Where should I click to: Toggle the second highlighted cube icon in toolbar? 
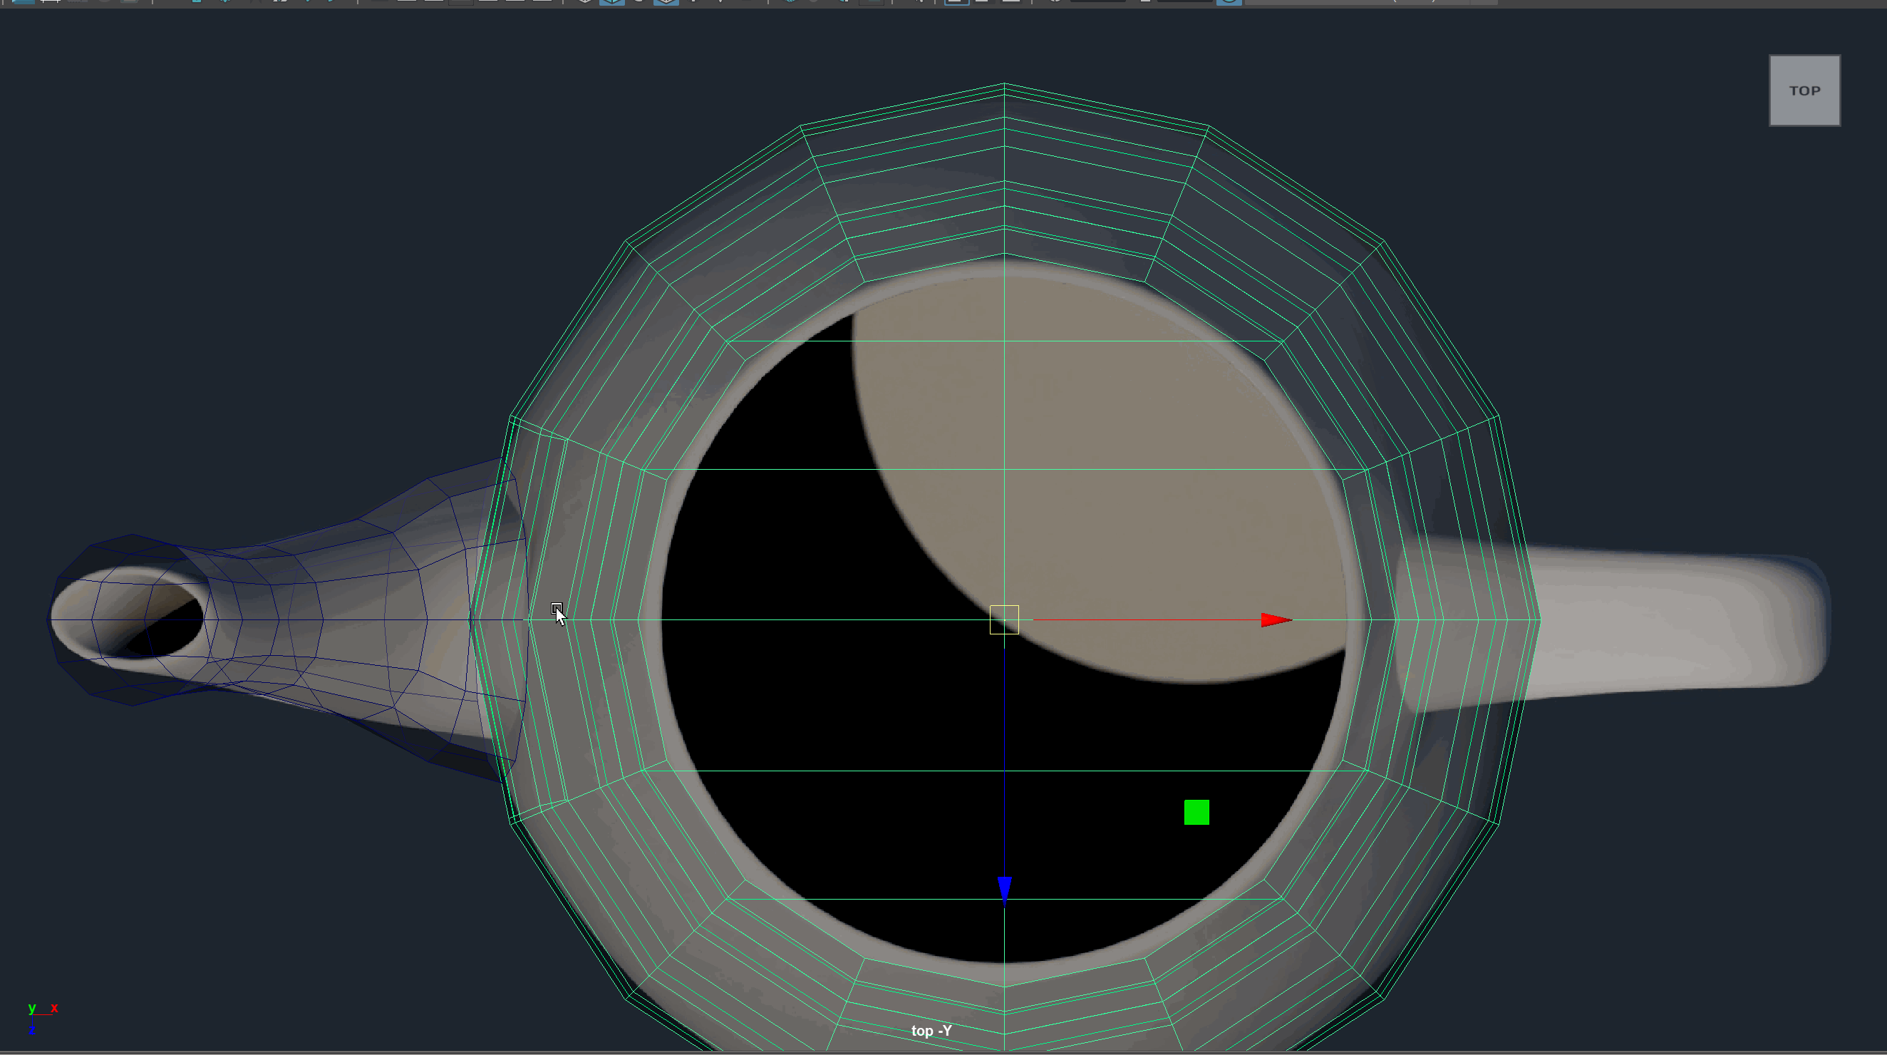coord(666,1)
